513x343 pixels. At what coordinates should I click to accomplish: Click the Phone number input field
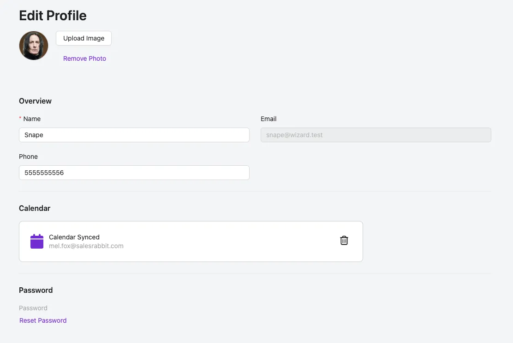click(x=134, y=173)
